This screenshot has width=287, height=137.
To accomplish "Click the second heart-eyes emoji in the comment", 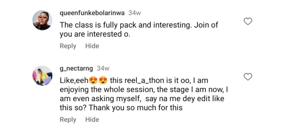I will click(x=103, y=81).
